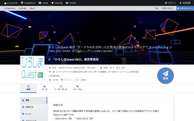
Task: Go to Rankings sub-navigation
Action: tap(22, 8)
